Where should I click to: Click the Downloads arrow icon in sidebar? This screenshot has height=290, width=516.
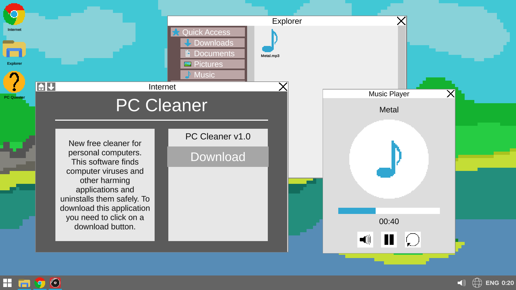(x=188, y=43)
